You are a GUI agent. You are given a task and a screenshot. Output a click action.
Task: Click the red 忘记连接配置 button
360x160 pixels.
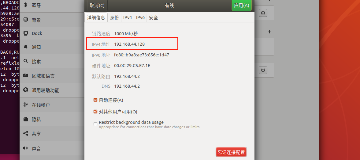[x=231, y=152]
